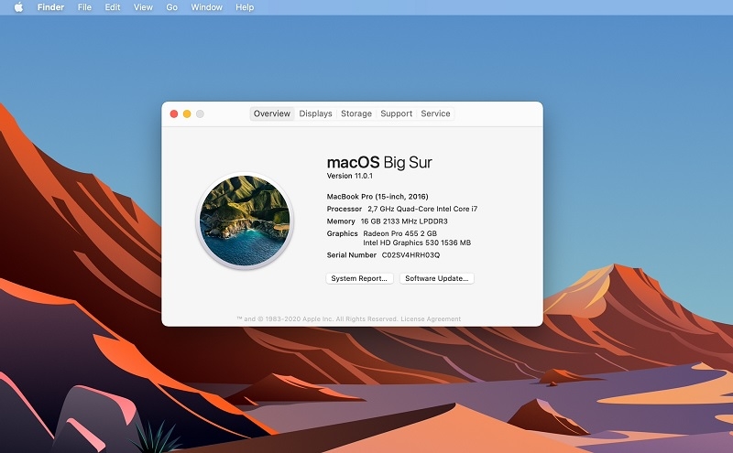Open the Finder menu
733x453 pixels.
coord(50,7)
